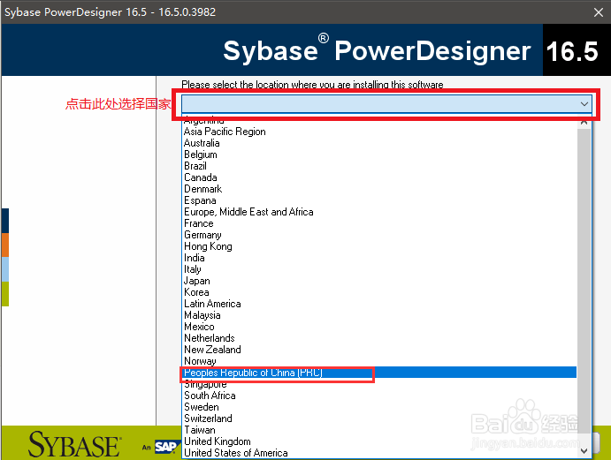
Task: Close the PowerDesigner installer window
Action: (x=598, y=12)
